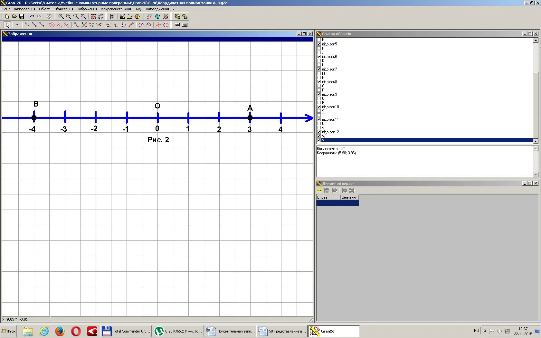Open Opera browser from the taskbar
541x338 pixels.
(76, 331)
